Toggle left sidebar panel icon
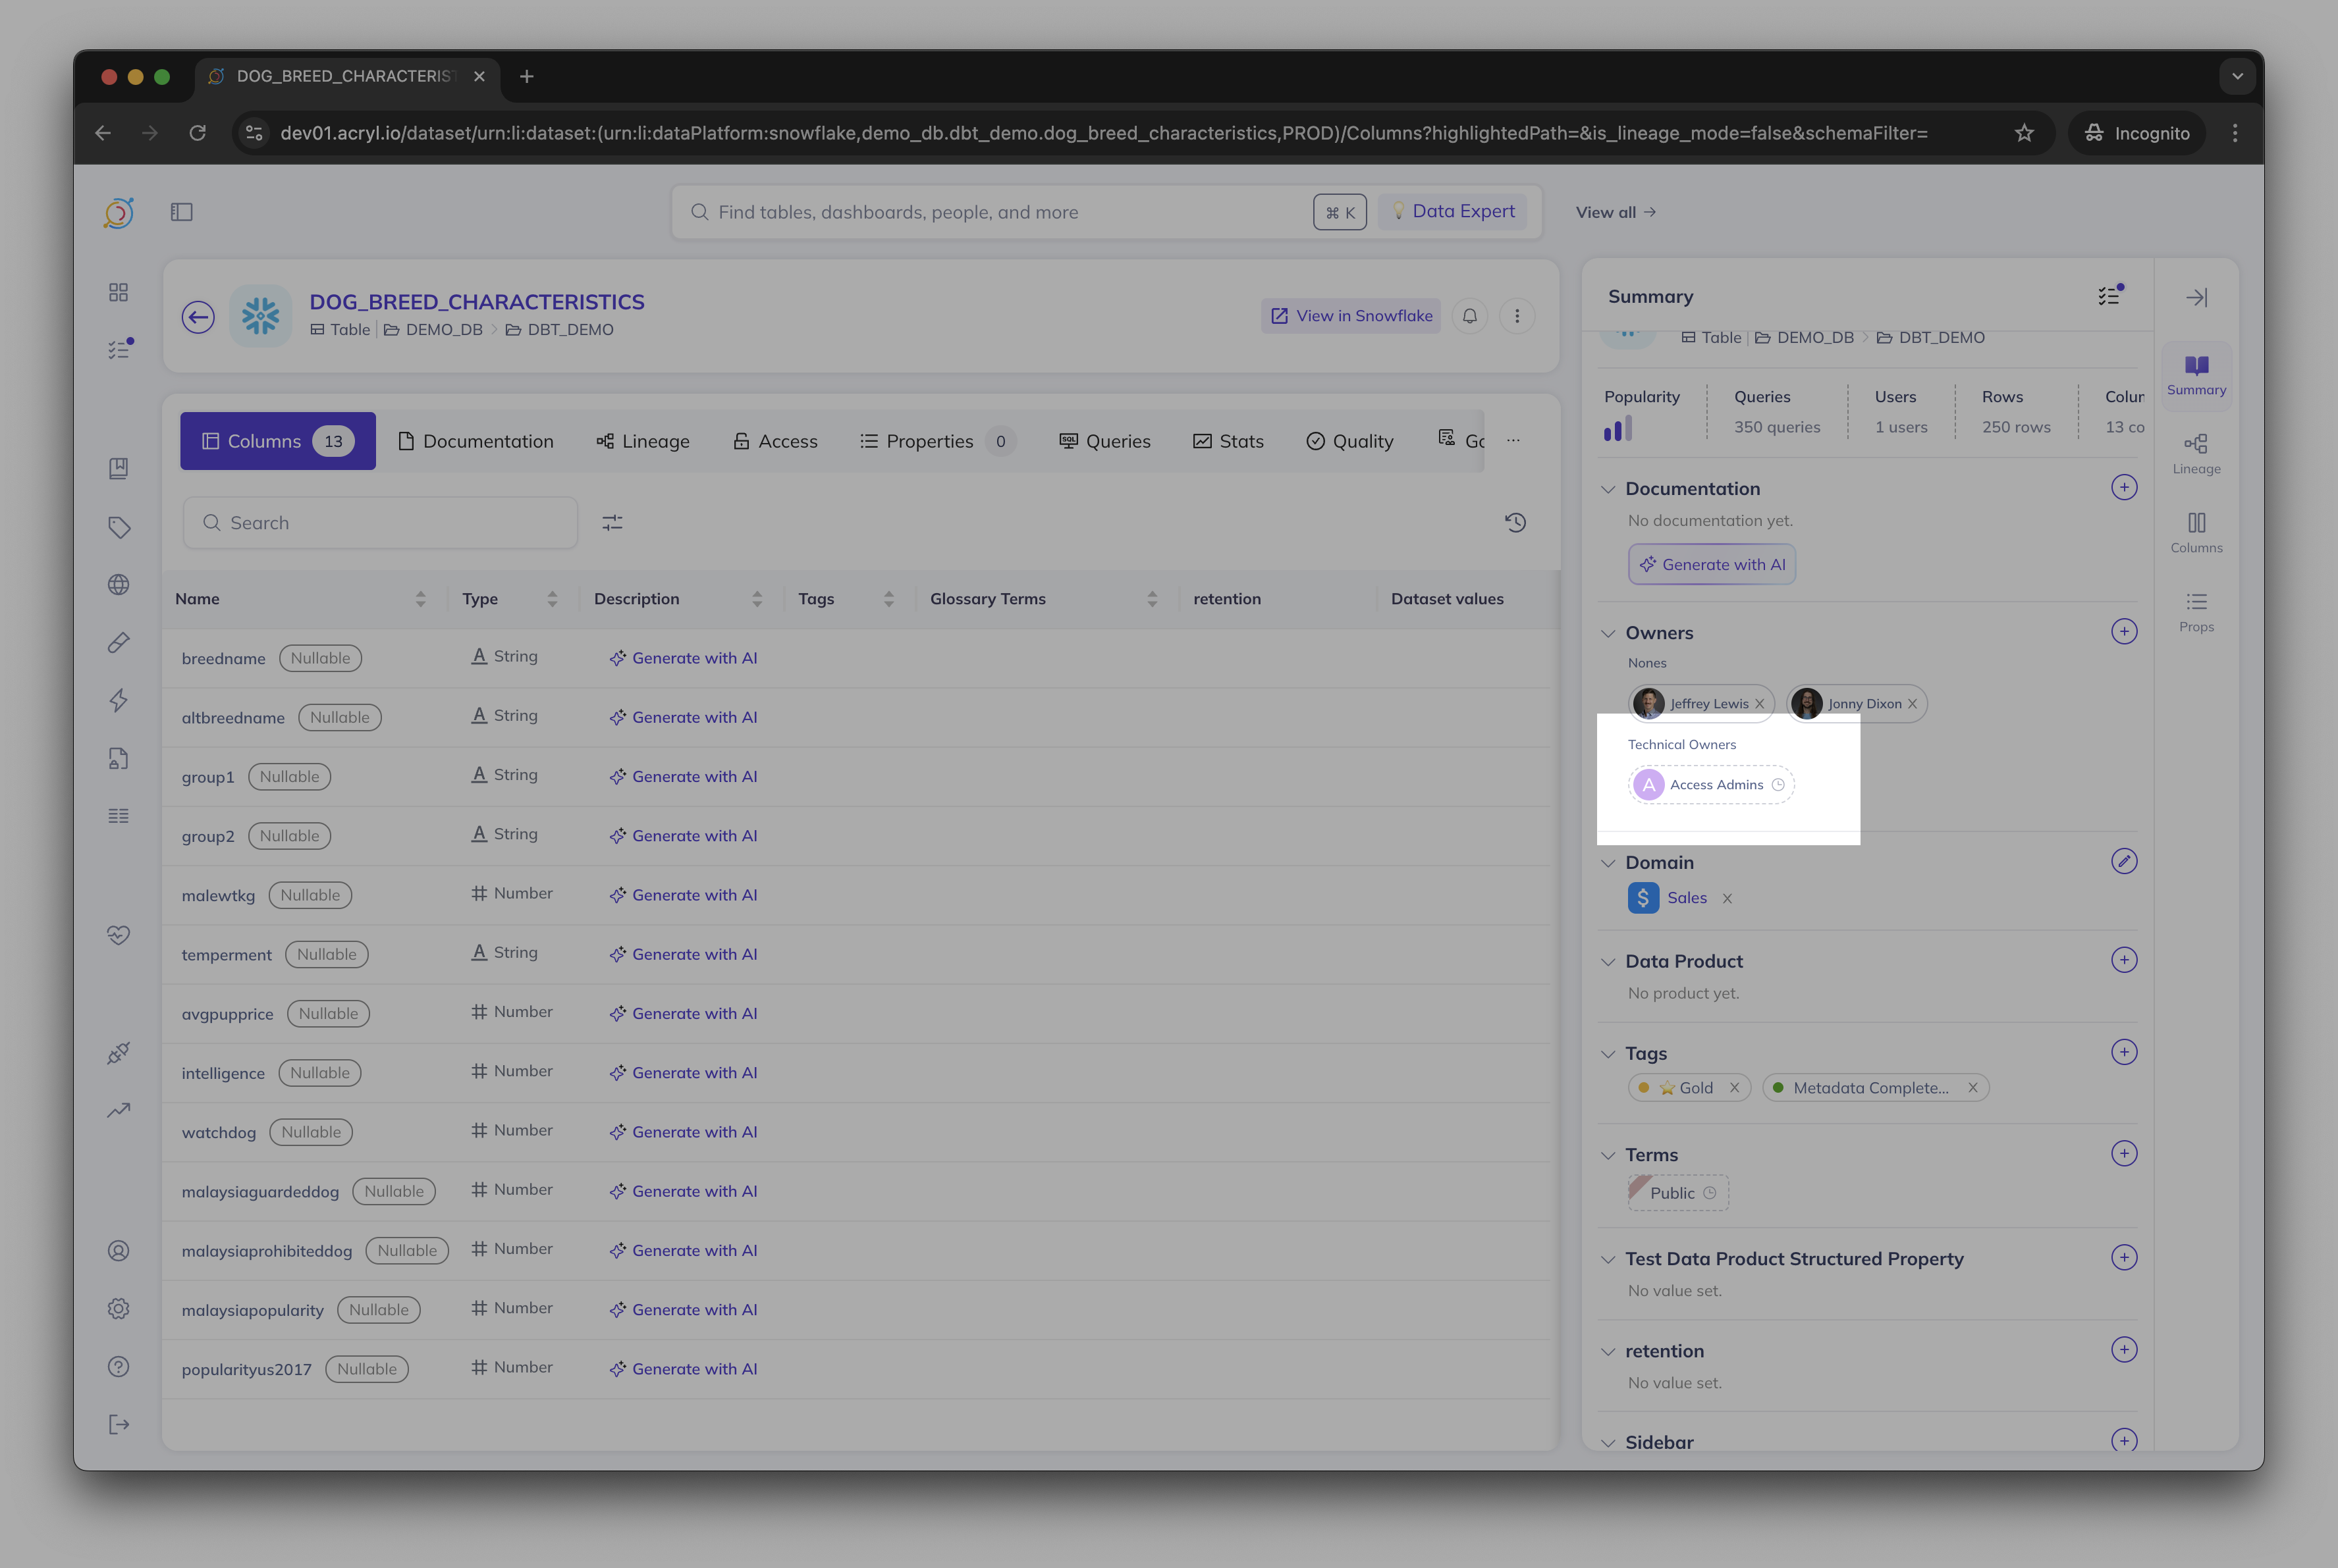Viewport: 2338px width, 1568px height. [x=181, y=212]
